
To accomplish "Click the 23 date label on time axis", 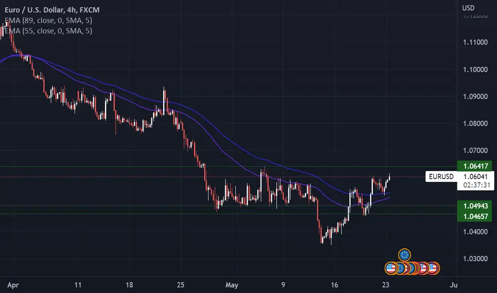I will tap(386, 285).
